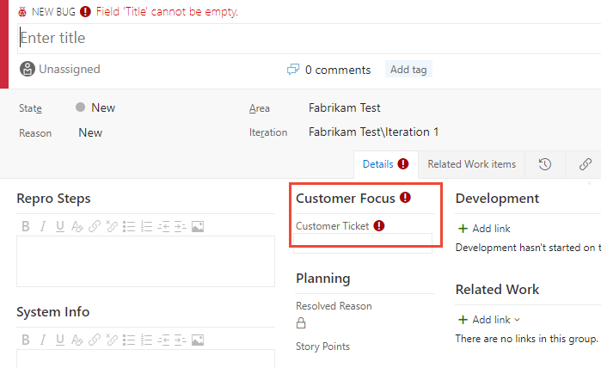
Task: Click Repro Steps clear formatting icon
Action: point(77,227)
